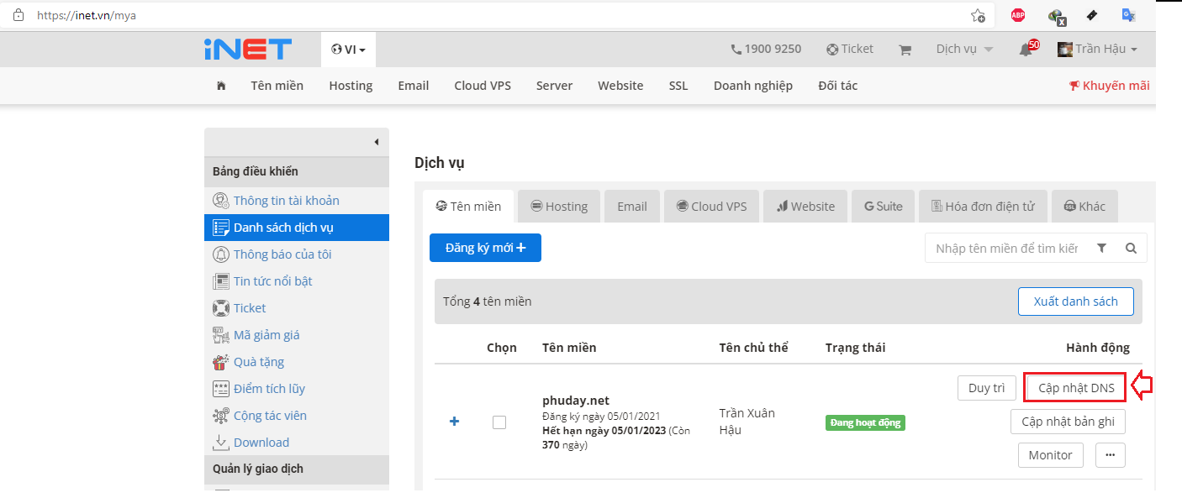Open the shopping cart icon

point(905,50)
